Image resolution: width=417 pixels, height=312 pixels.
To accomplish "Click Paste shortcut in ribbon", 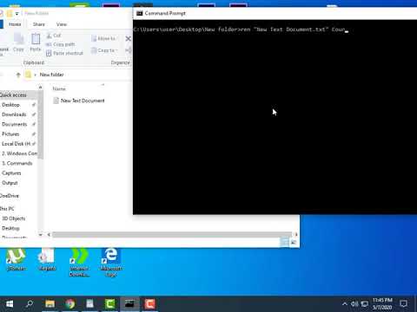I will [x=64, y=53].
